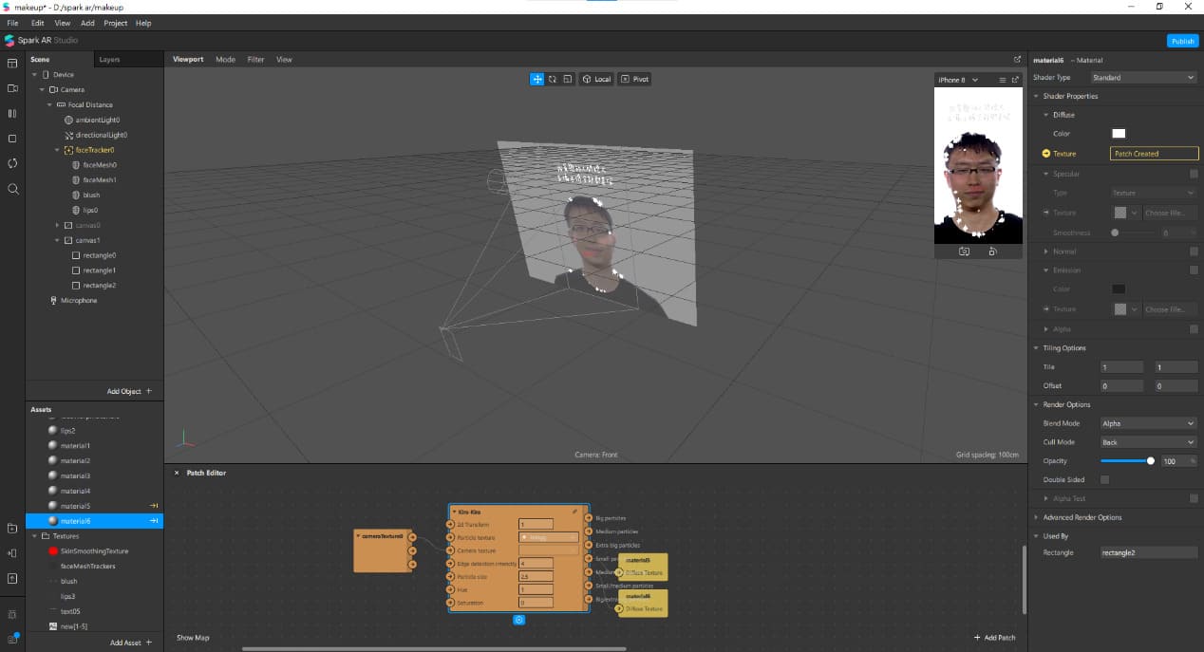Select the rotate manipulator tool

(x=553, y=79)
